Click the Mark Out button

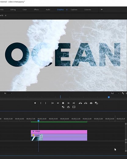(45, 103)
